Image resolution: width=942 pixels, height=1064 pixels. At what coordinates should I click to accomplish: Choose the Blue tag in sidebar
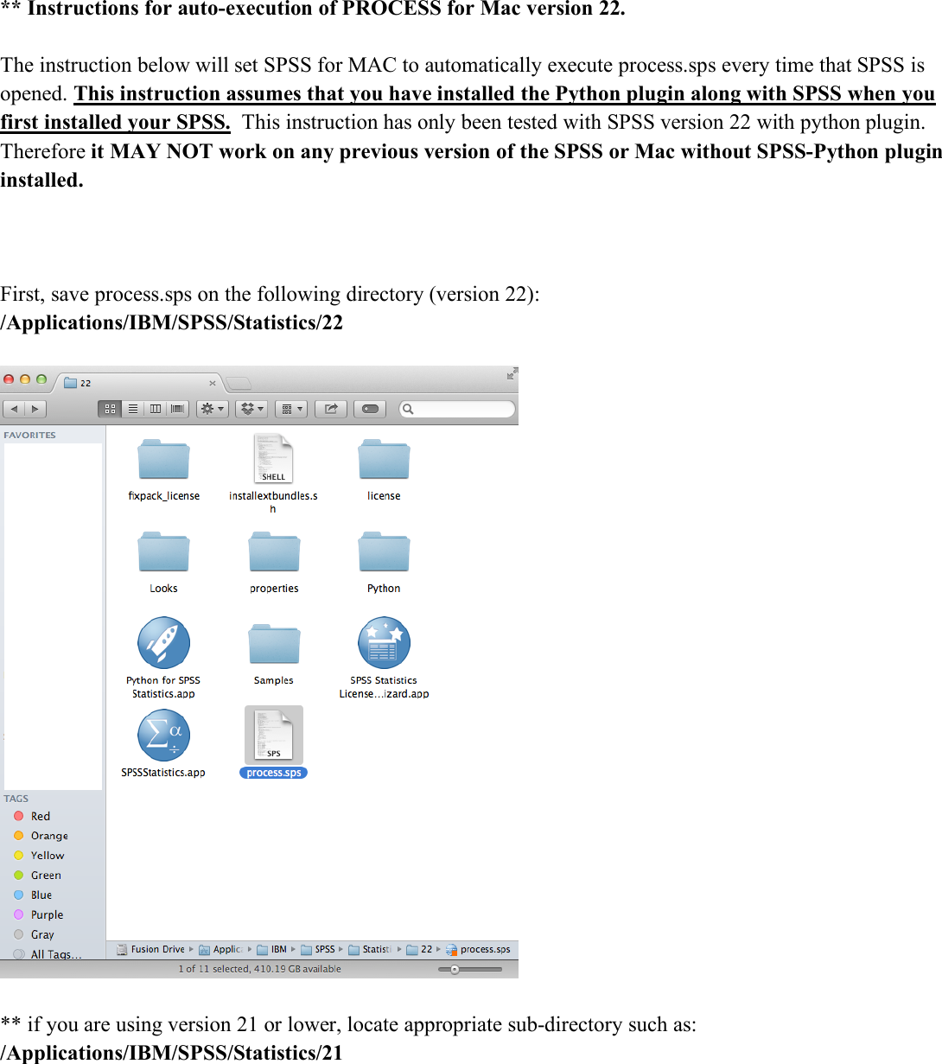coord(41,895)
